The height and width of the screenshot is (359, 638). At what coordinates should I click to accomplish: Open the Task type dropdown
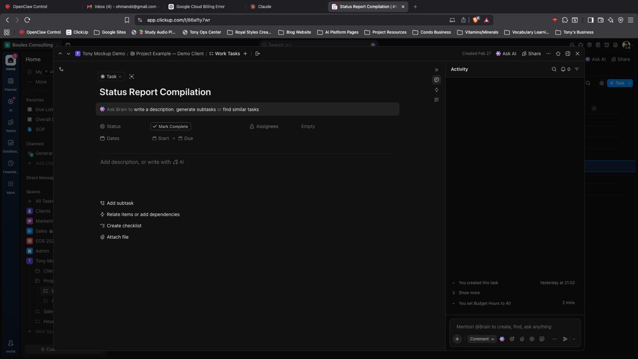(x=111, y=77)
